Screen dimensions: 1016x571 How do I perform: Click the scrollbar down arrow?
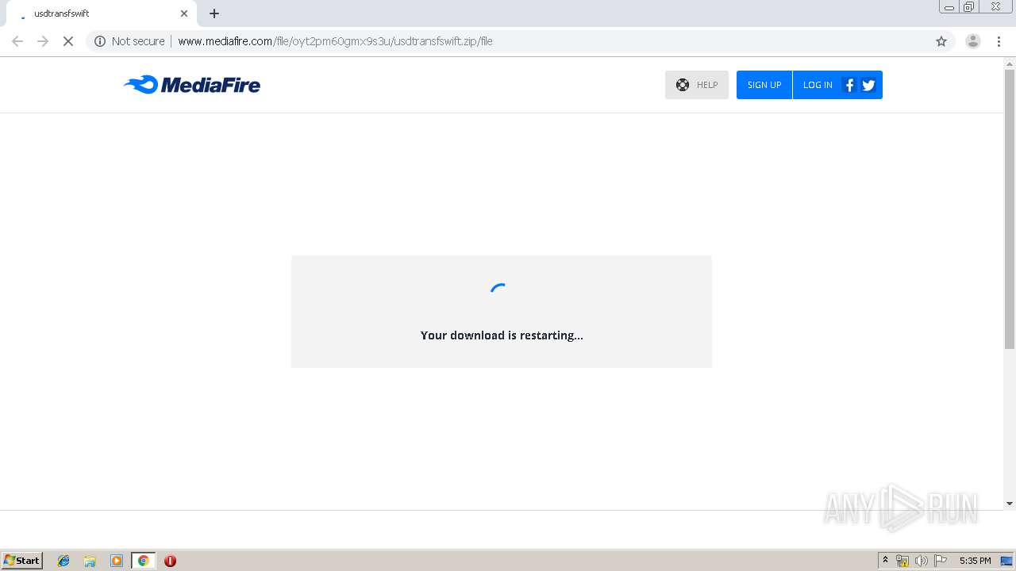pos(1010,503)
